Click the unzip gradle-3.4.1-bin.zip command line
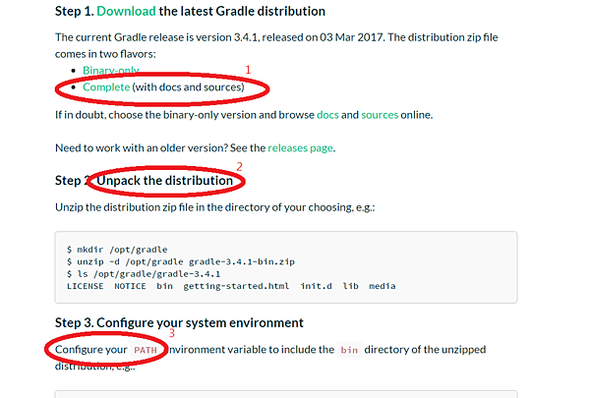The width and height of the screenshot is (590, 398). coord(181,261)
